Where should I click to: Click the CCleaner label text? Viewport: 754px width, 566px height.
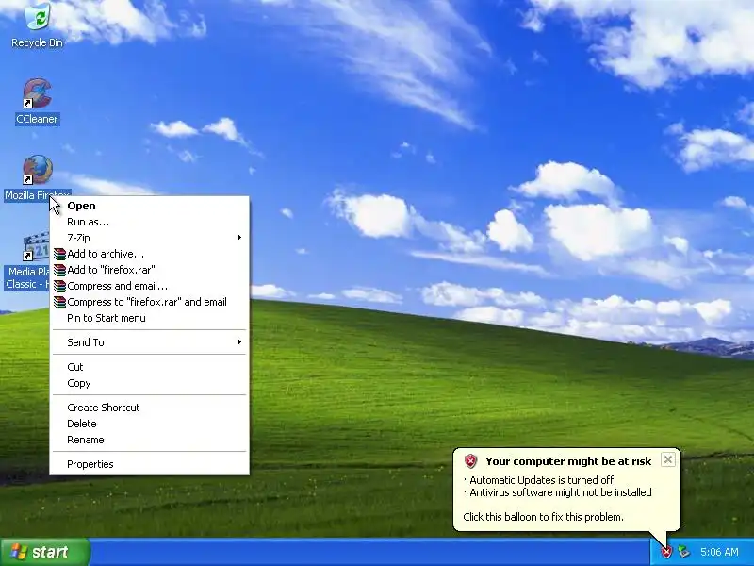tap(37, 119)
